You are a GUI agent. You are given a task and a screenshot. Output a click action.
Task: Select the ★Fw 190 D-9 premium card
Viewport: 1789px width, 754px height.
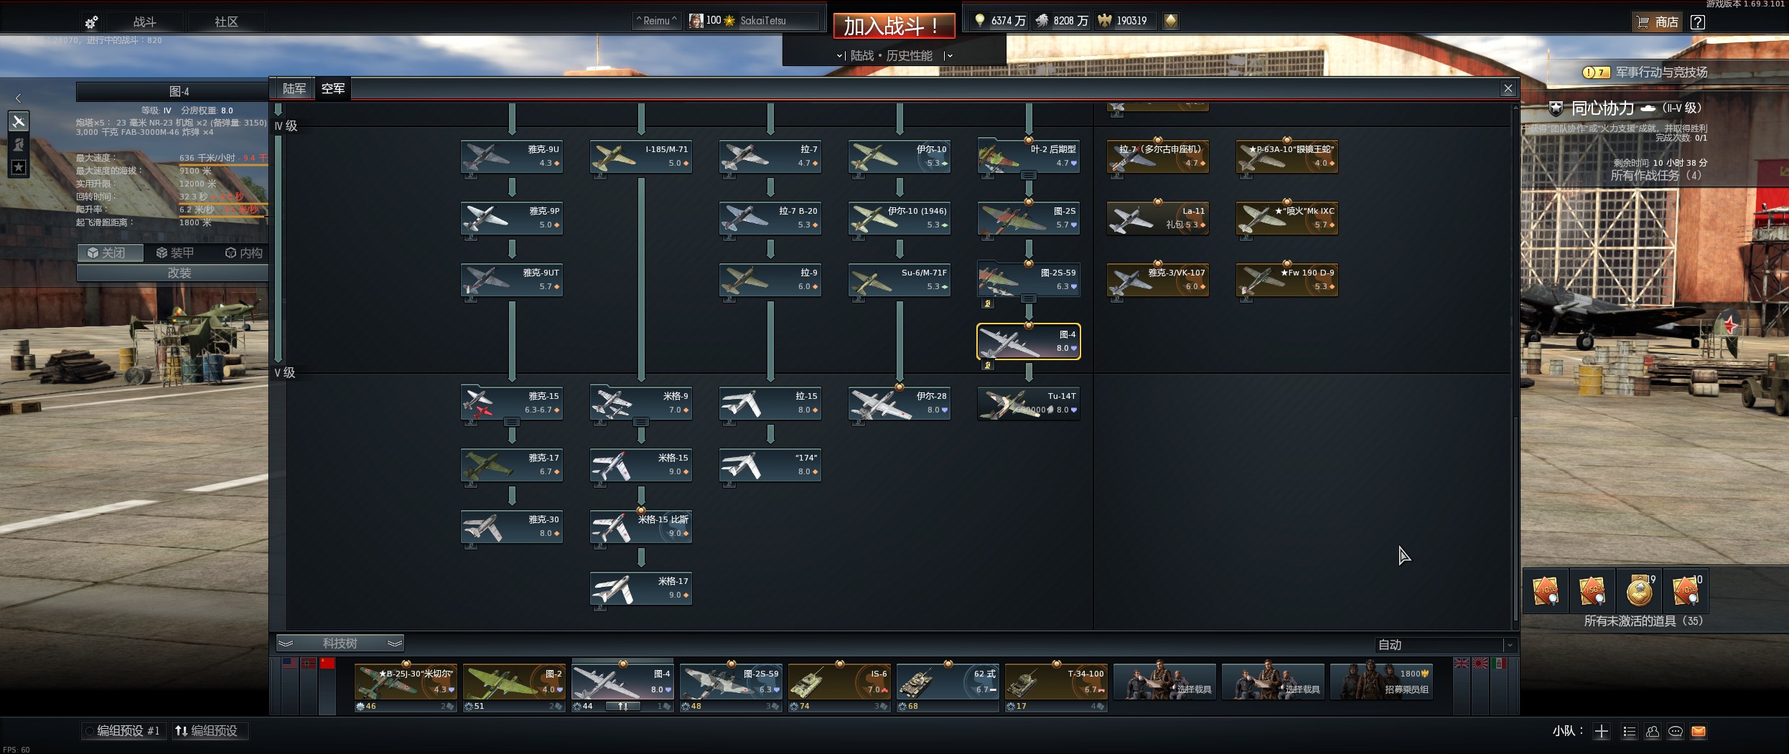1287,280
